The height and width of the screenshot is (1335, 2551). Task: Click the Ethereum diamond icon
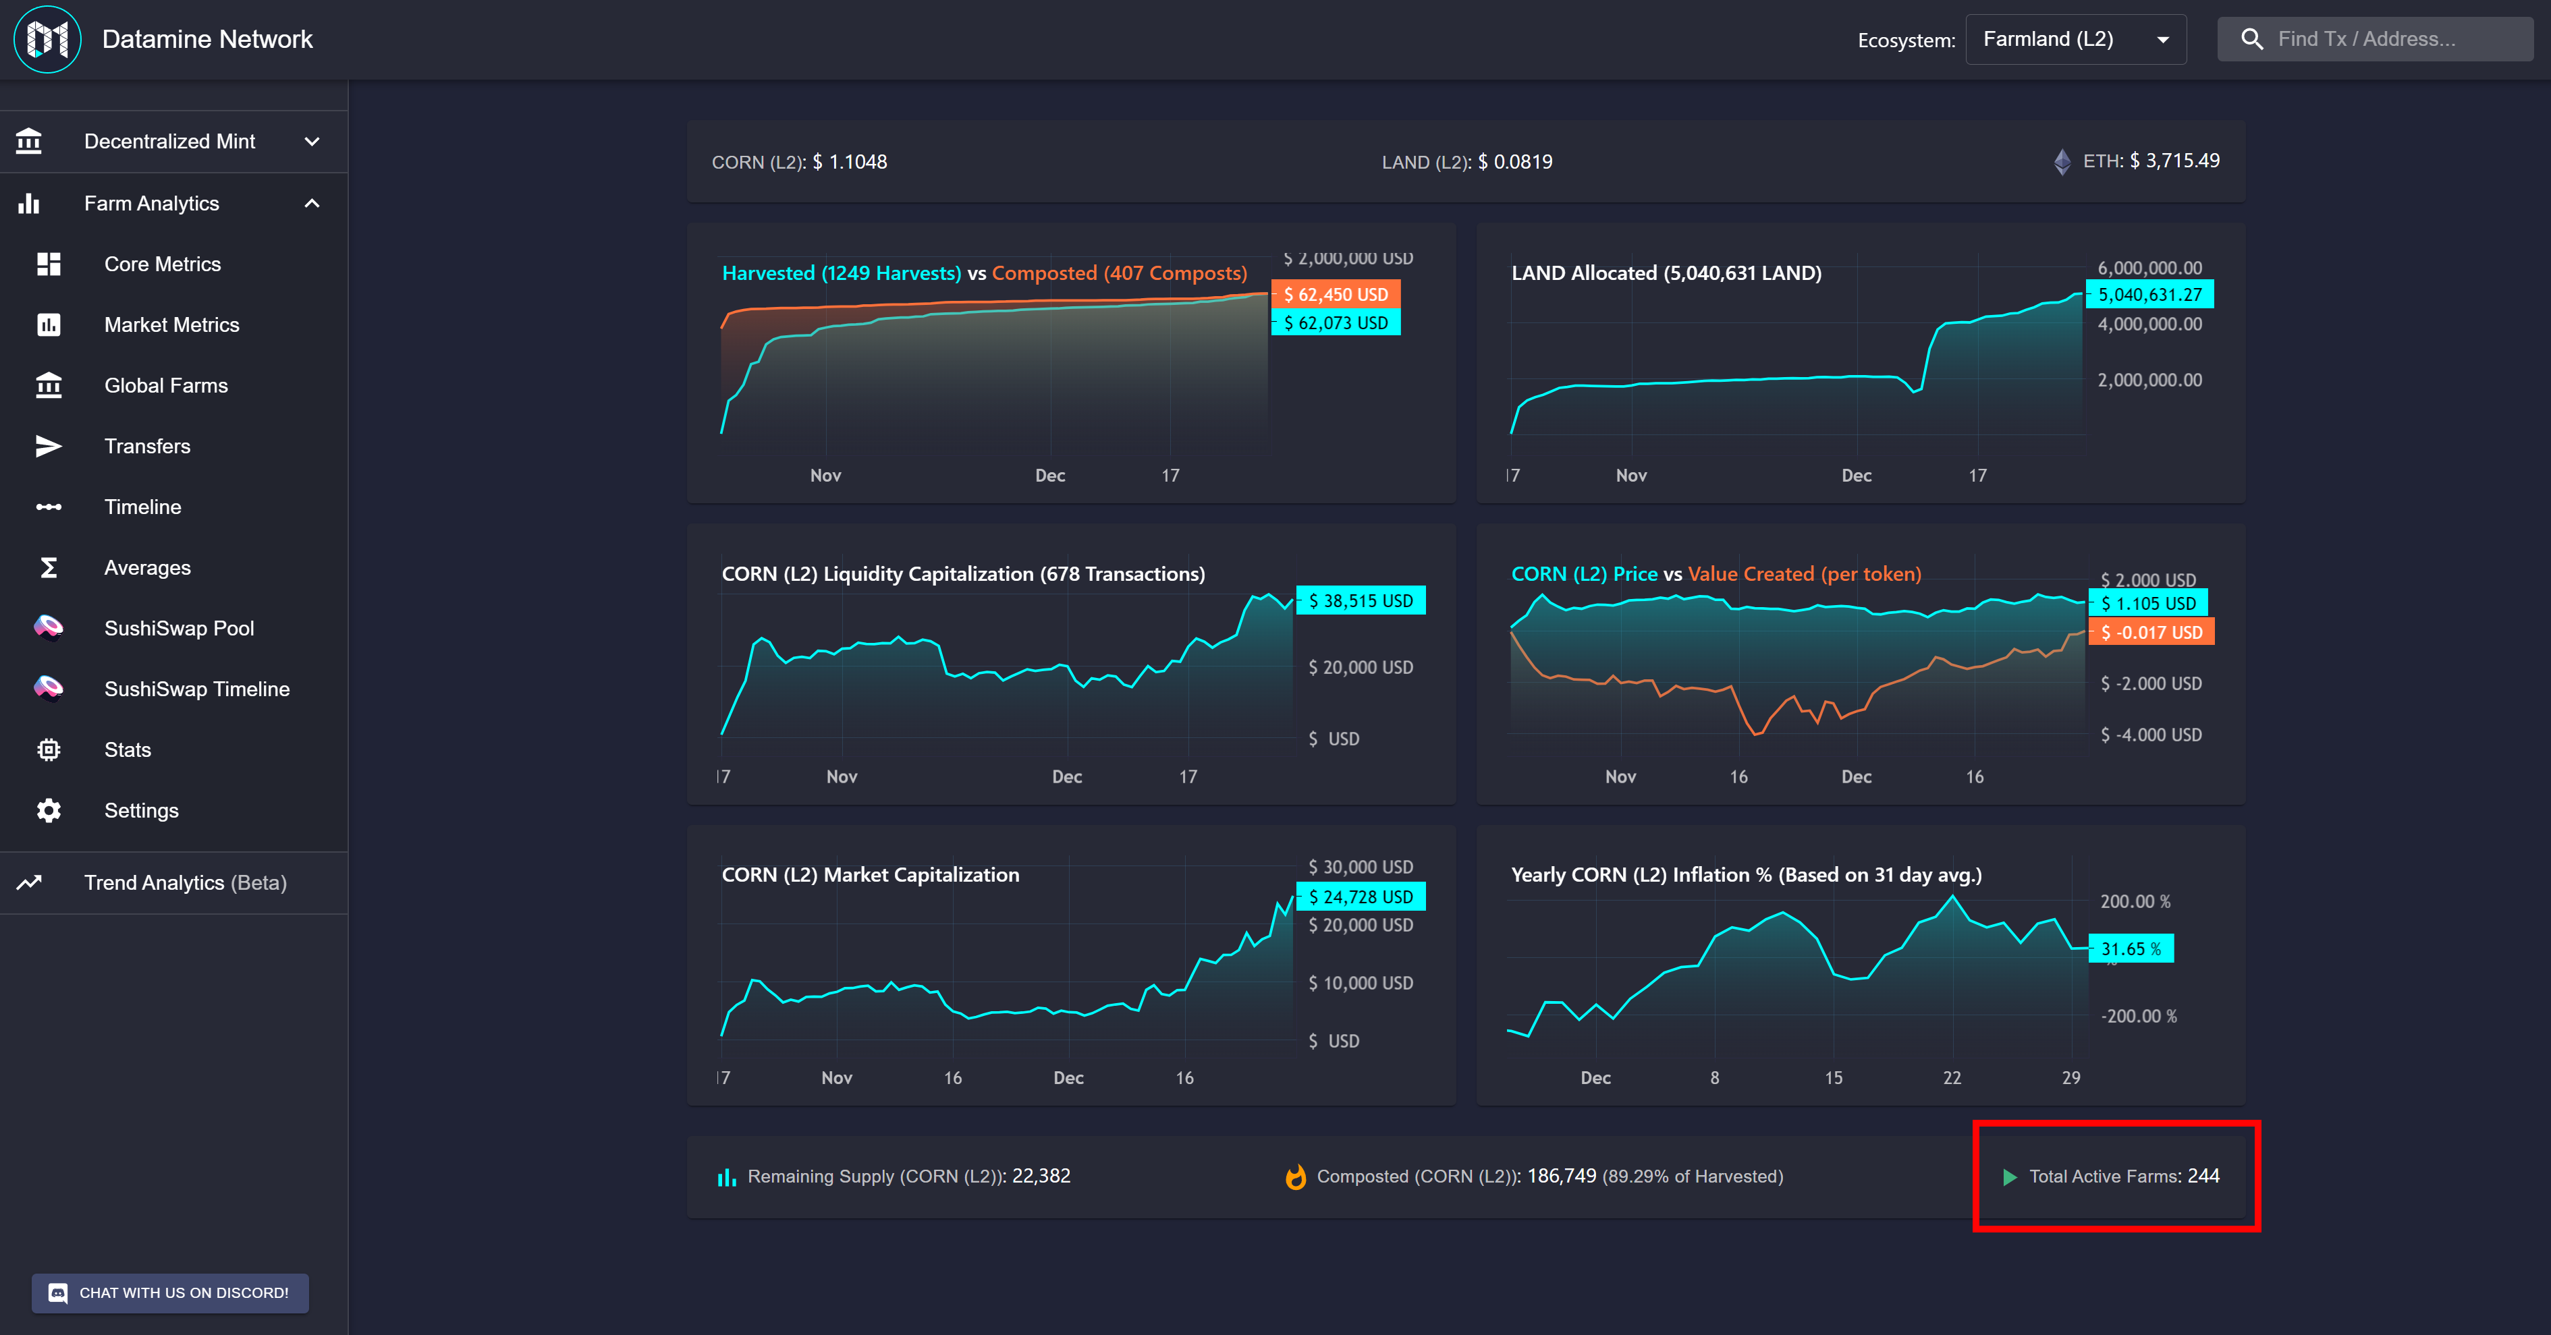pyautogui.click(x=2062, y=161)
